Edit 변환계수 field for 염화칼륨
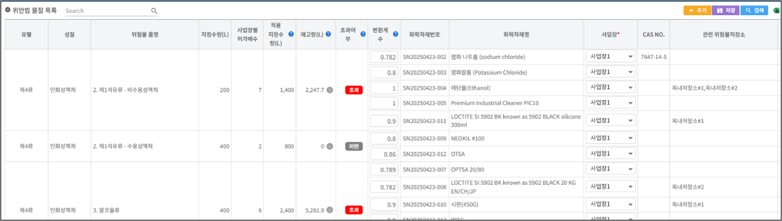 [384, 72]
